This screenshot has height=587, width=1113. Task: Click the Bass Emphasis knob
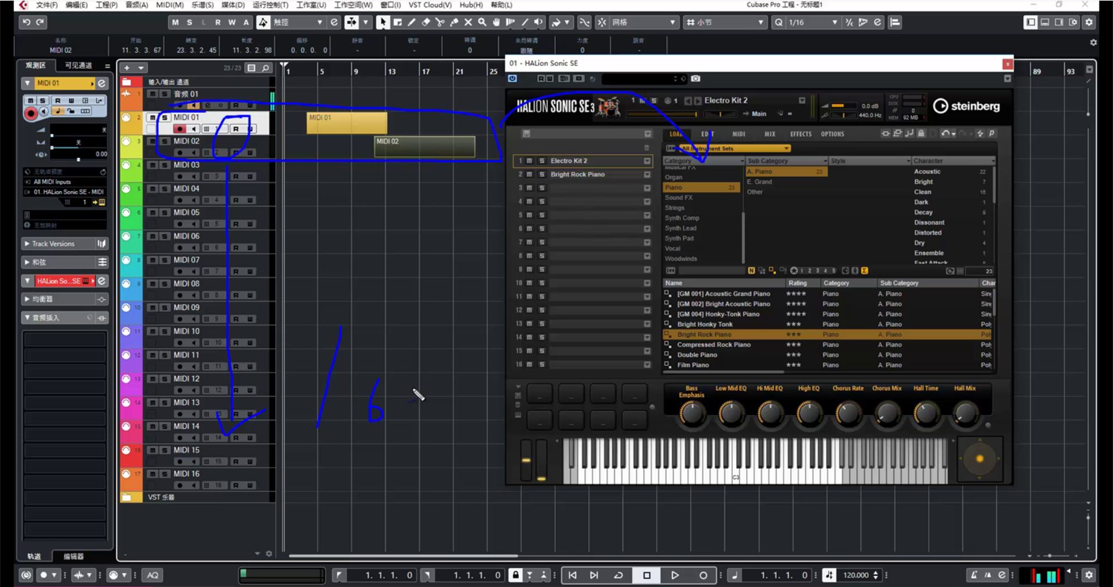(692, 414)
